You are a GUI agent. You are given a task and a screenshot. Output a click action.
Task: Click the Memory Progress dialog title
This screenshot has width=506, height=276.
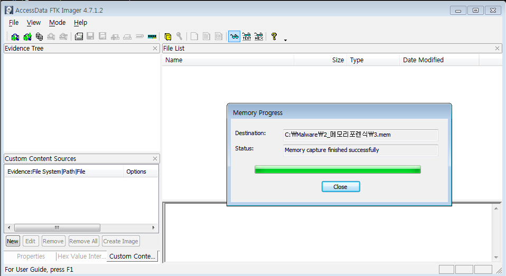point(258,113)
